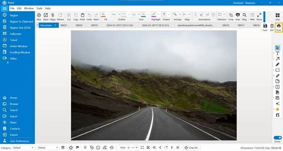Expand the Presets dropdown arrow
This screenshot has width=283, height=151.
[x=169, y=14]
